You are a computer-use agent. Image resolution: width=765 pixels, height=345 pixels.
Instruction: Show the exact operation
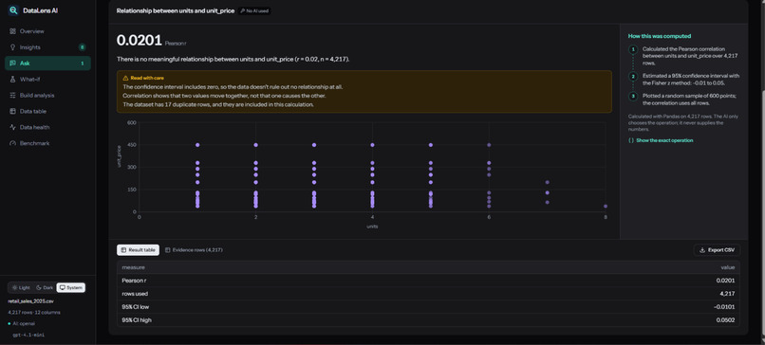pos(661,140)
